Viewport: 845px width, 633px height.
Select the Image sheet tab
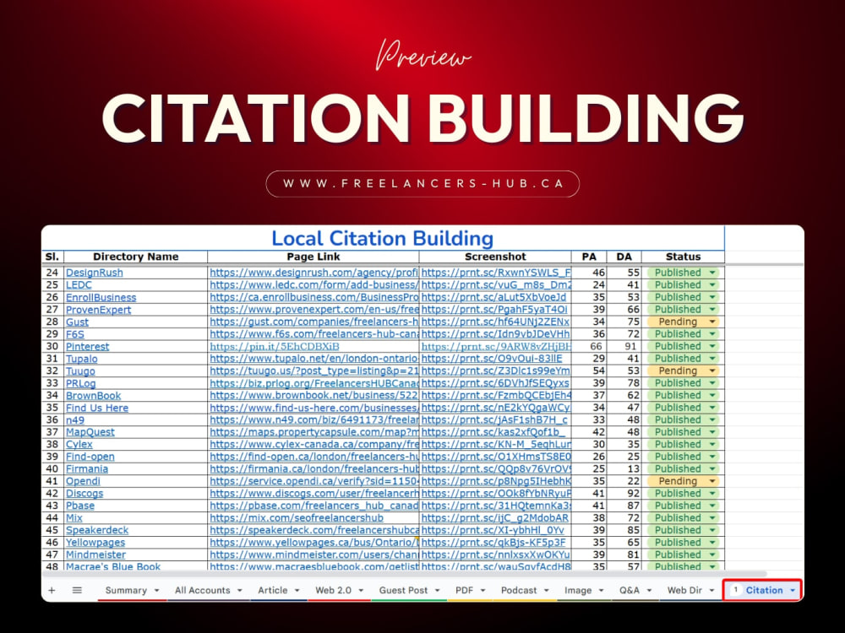578,591
